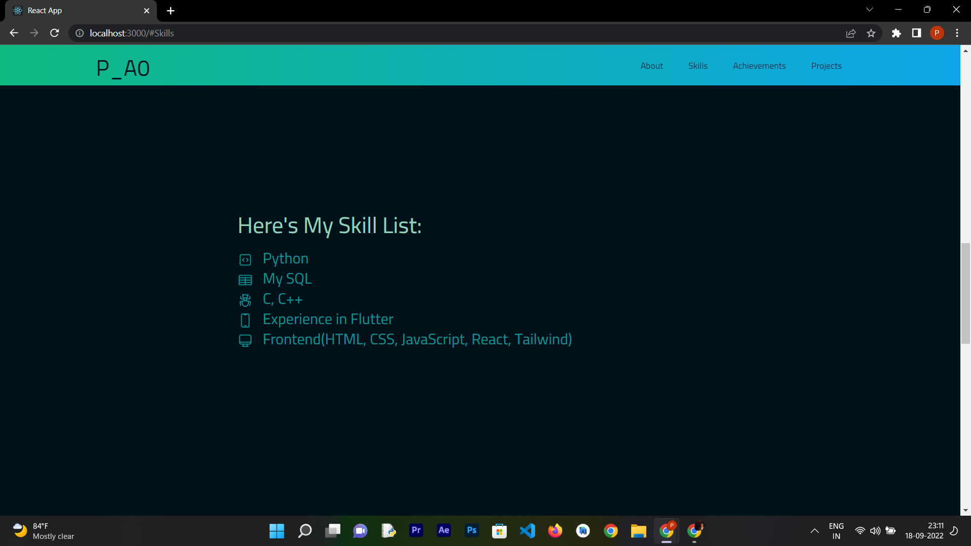Click the table icon beside My SQL
971x546 pixels.
click(x=245, y=280)
